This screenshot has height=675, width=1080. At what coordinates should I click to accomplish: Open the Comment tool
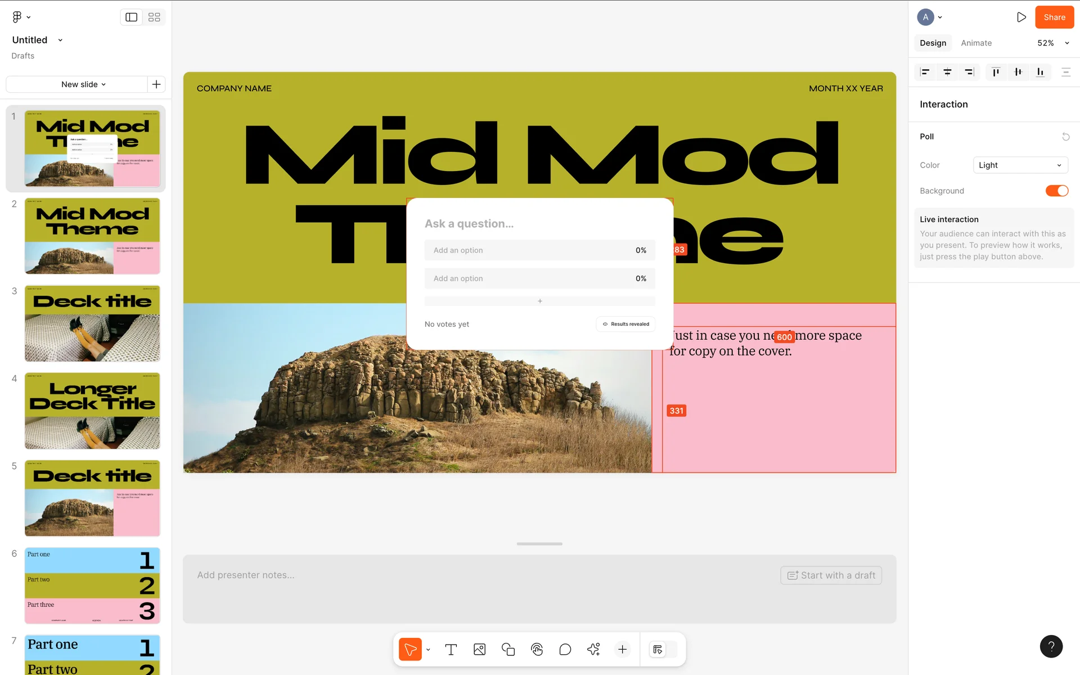coord(565,650)
